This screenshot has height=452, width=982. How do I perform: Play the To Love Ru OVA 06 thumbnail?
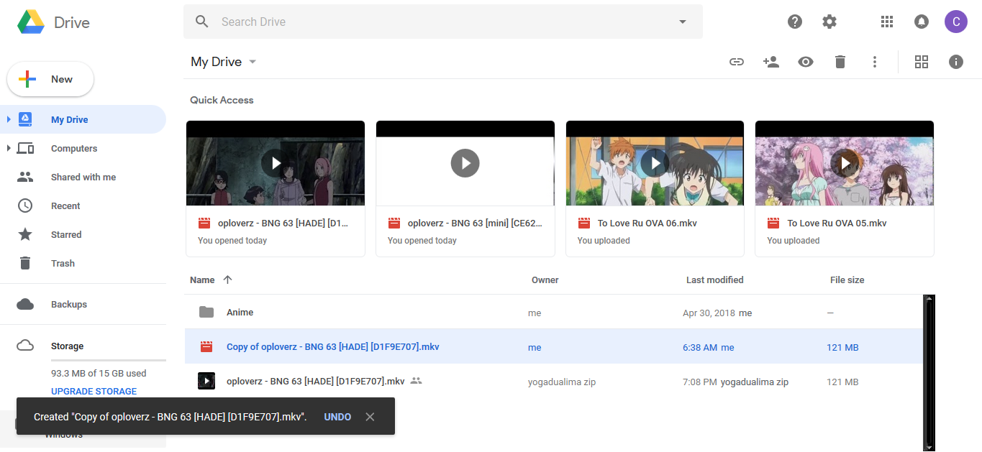pos(655,163)
